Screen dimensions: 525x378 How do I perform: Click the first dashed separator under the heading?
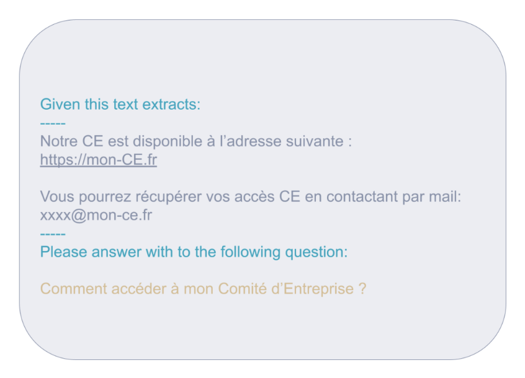click(53, 124)
